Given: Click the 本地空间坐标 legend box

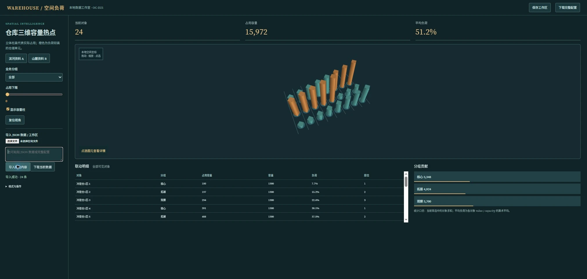Looking at the screenshot, I should coord(91,54).
